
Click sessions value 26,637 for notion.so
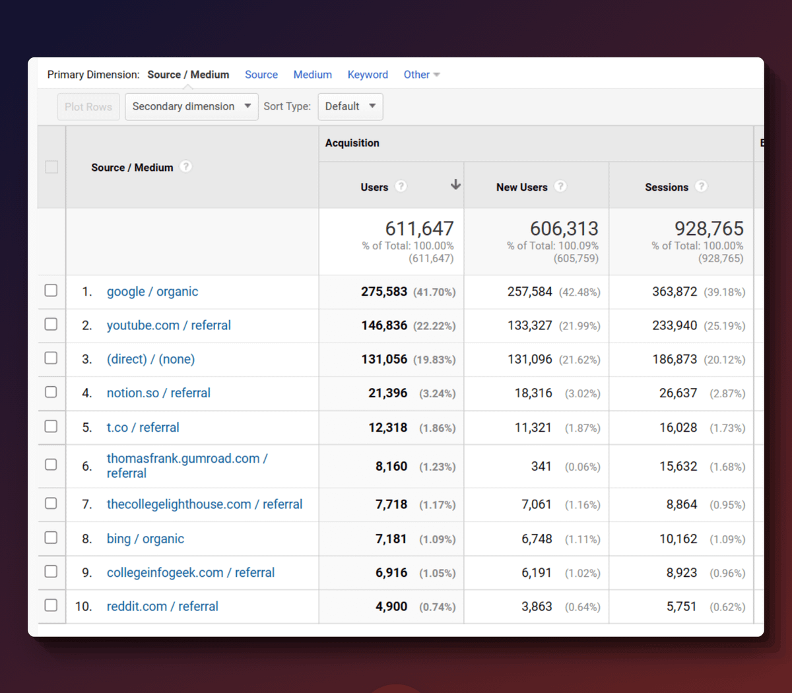coord(678,393)
